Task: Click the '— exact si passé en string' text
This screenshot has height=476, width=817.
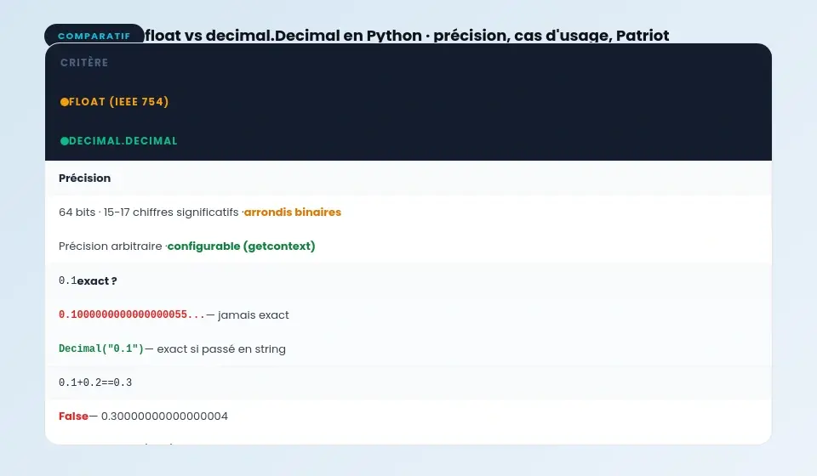Action: [215, 349]
